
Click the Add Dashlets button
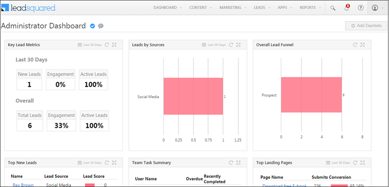pyautogui.click(x=367, y=26)
